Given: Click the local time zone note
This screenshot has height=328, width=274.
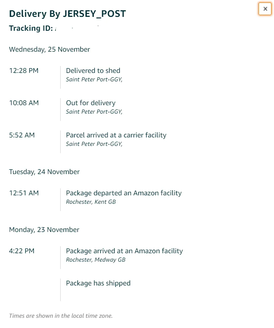Looking at the screenshot, I should pos(61,316).
